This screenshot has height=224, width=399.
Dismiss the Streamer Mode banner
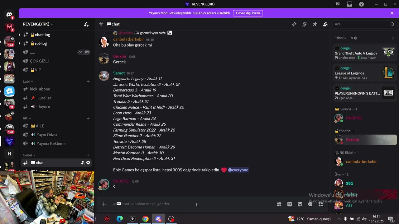tap(392, 13)
